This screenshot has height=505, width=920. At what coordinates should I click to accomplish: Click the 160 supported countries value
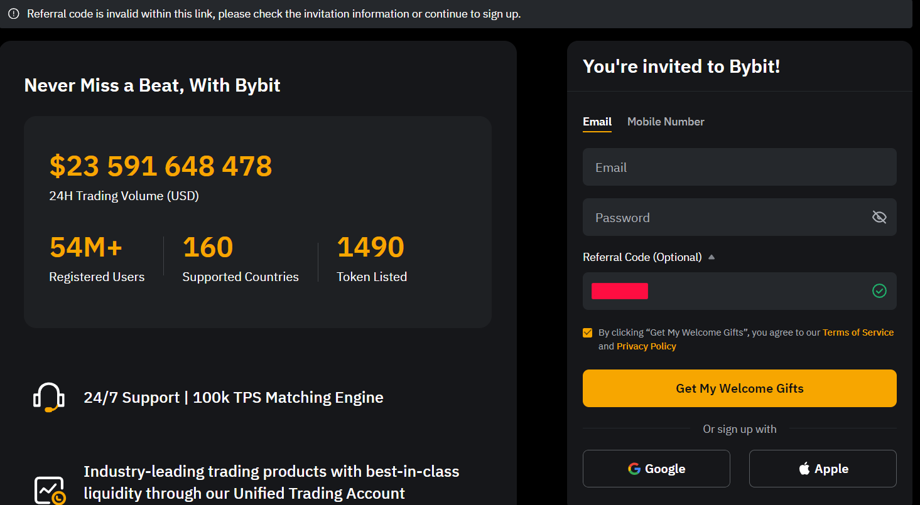click(208, 247)
